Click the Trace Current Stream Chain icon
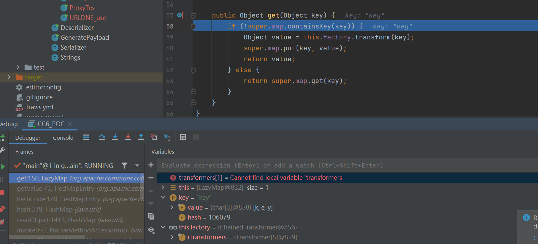Viewport: 538px width, 244px height. point(196,137)
